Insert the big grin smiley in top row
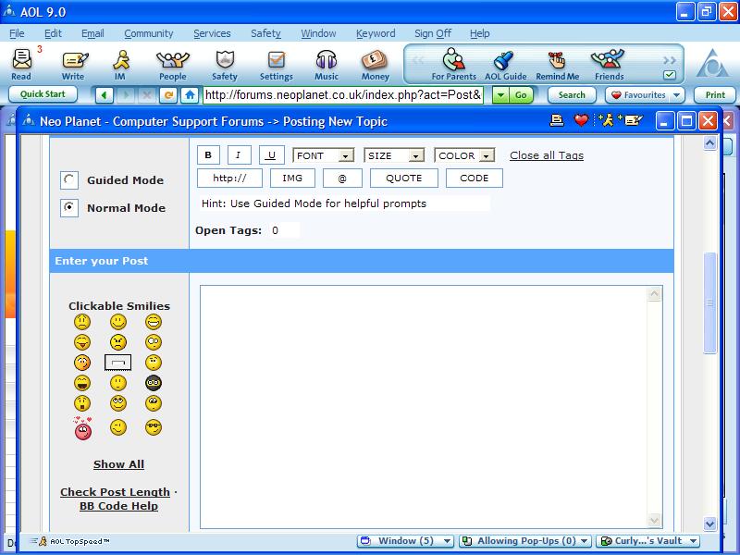The image size is (740, 555). [154, 322]
